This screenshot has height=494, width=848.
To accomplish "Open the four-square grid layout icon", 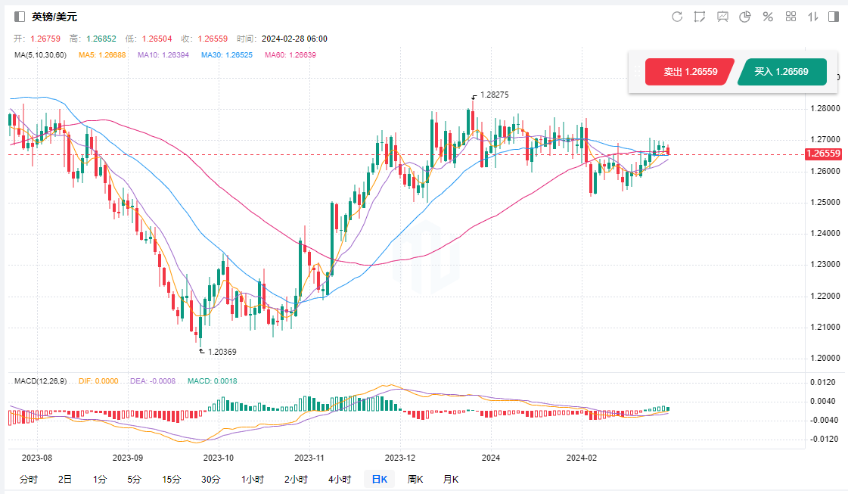I will pyautogui.click(x=791, y=17).
